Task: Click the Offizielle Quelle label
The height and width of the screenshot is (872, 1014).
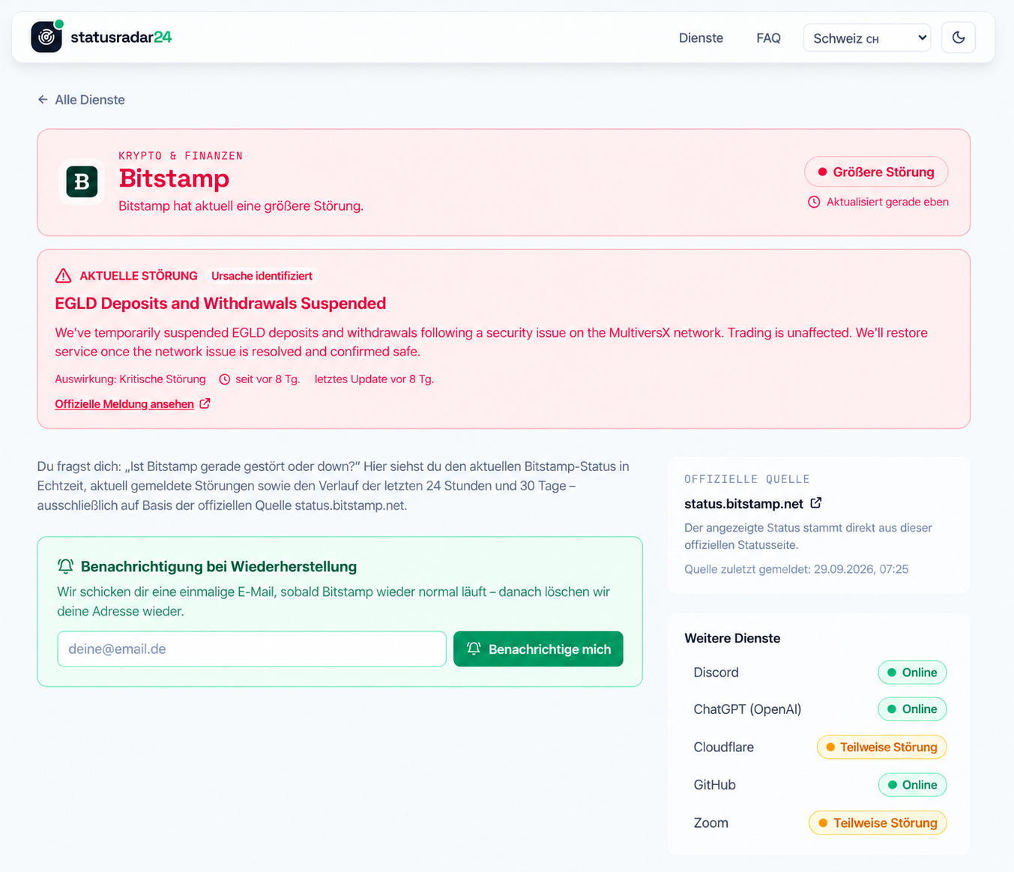Action: [x=746, y=479]
